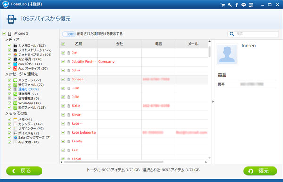The height and width of the screenshot is (182, 283).
Task: Open the shopping cart purchase icon
Action: [x=223, y=5]
